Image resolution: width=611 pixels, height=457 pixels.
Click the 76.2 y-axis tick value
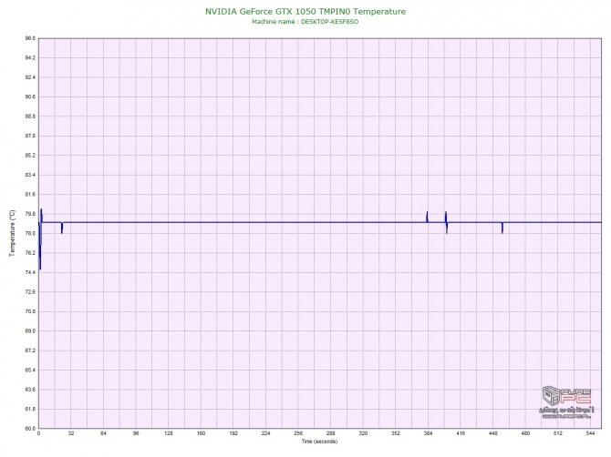tap(30, 253)
